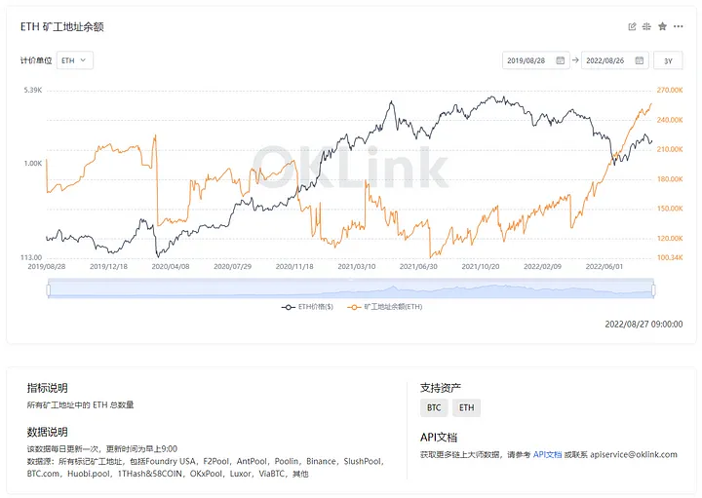Select the BTC supported asset tag

coord(434,407)
